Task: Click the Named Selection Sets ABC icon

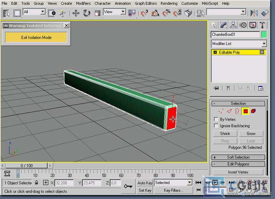Action: [201, 13]
